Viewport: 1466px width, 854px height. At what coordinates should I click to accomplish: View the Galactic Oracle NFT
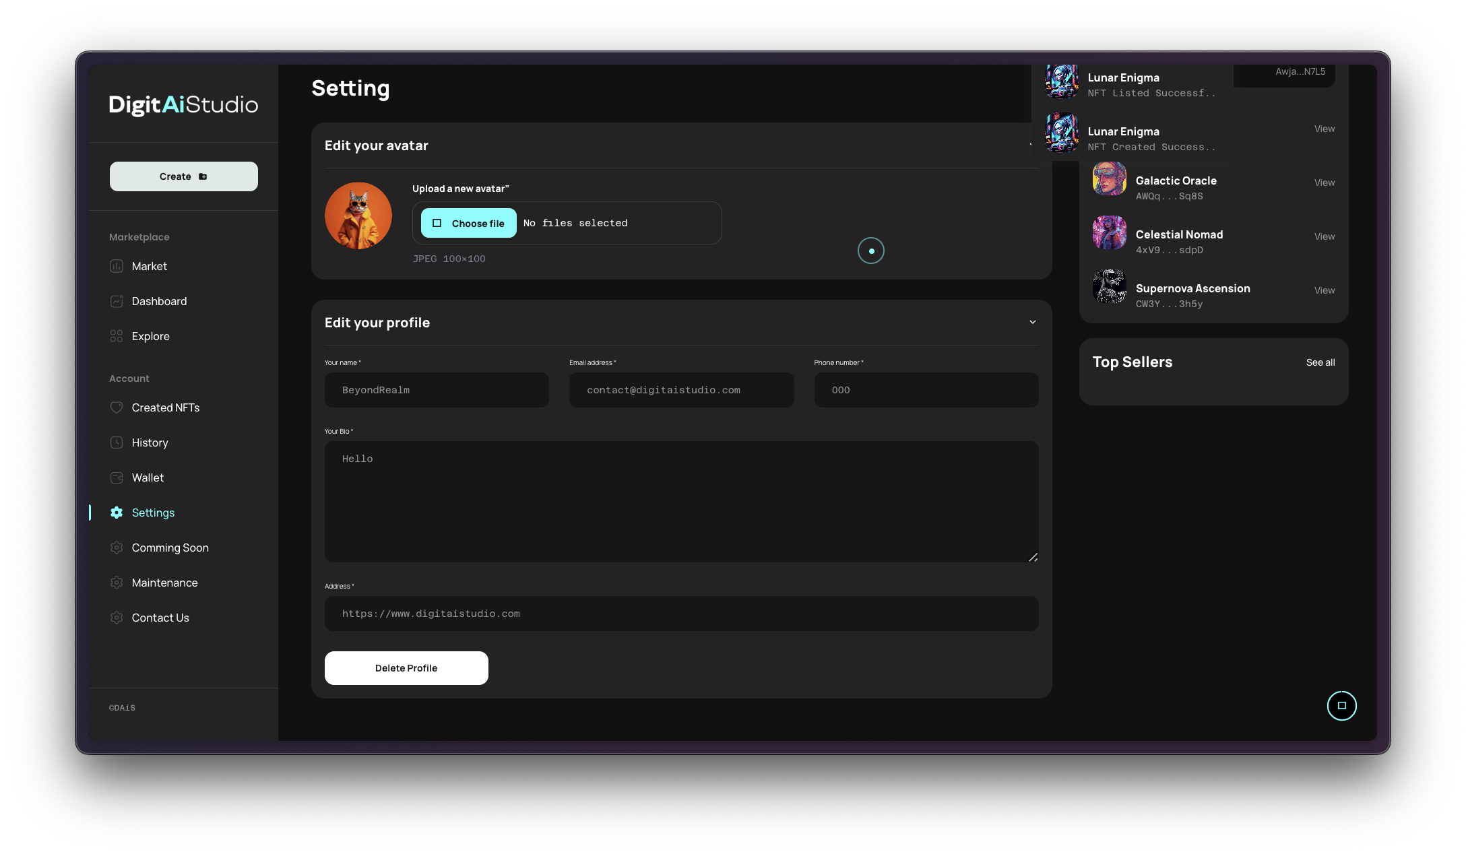click(x=1324, y=183)
